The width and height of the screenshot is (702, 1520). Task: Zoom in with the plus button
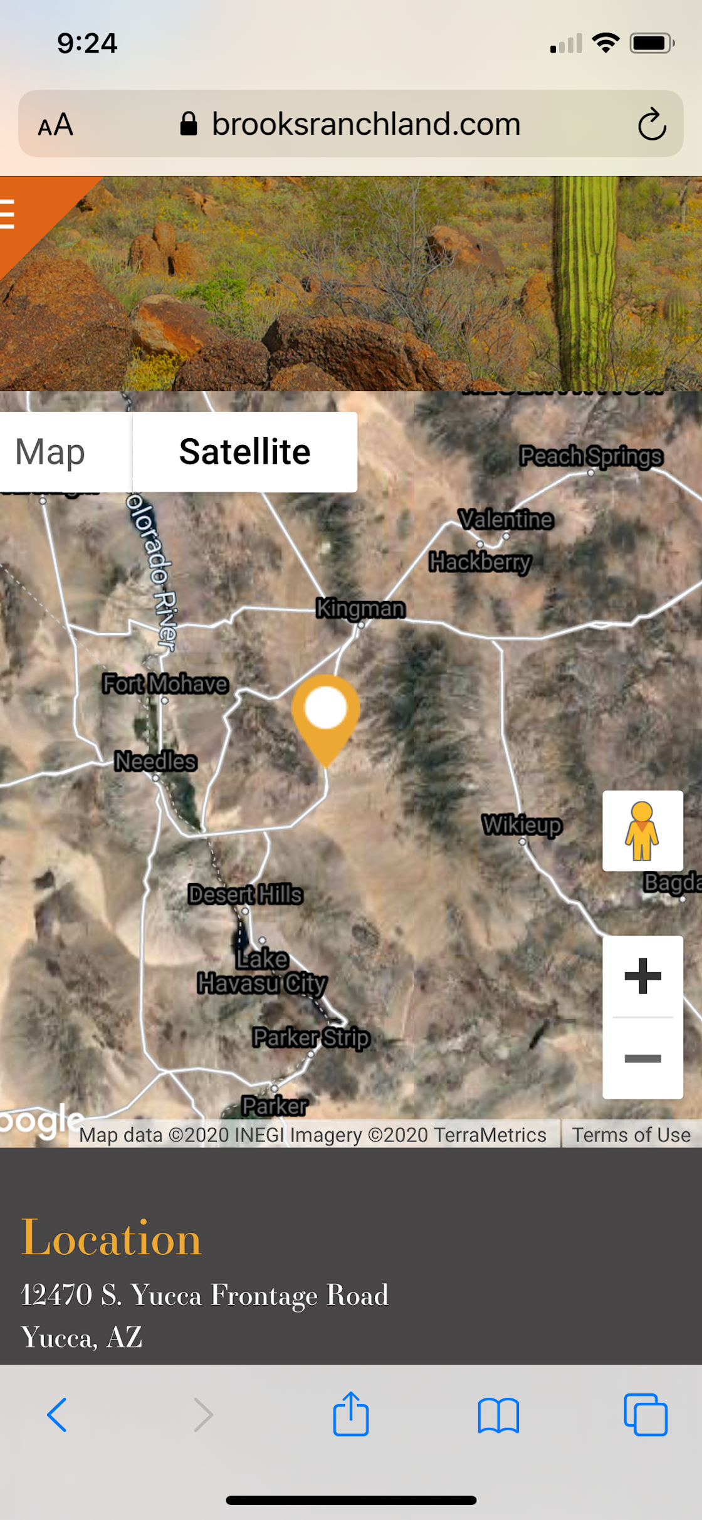(x=642, y=976)
